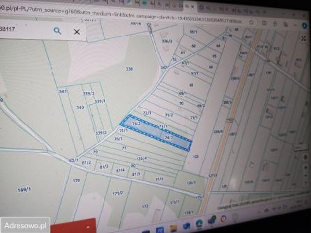Click the magnifying glass search icon
The width and height of the screenshot is (311, 233).
pos(57,31)
